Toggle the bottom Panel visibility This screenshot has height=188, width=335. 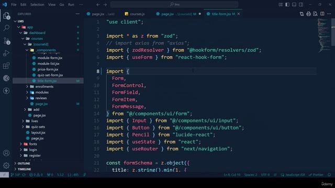294,5
